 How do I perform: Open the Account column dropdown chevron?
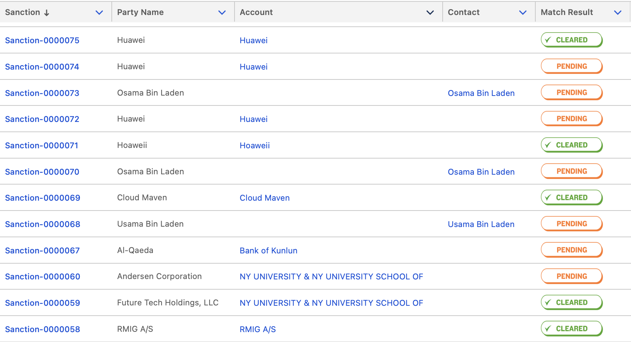tap(430, 12)
